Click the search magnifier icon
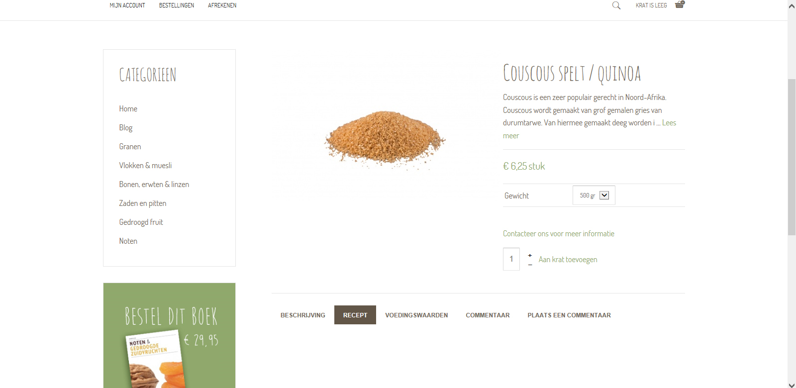This screenshot has height=388, width=796. 616,5
